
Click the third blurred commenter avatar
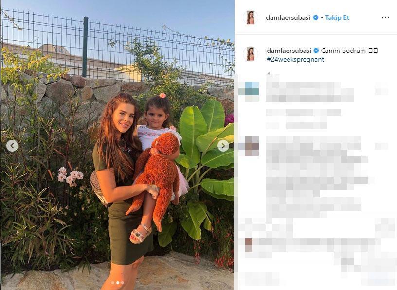click(249, 244)
